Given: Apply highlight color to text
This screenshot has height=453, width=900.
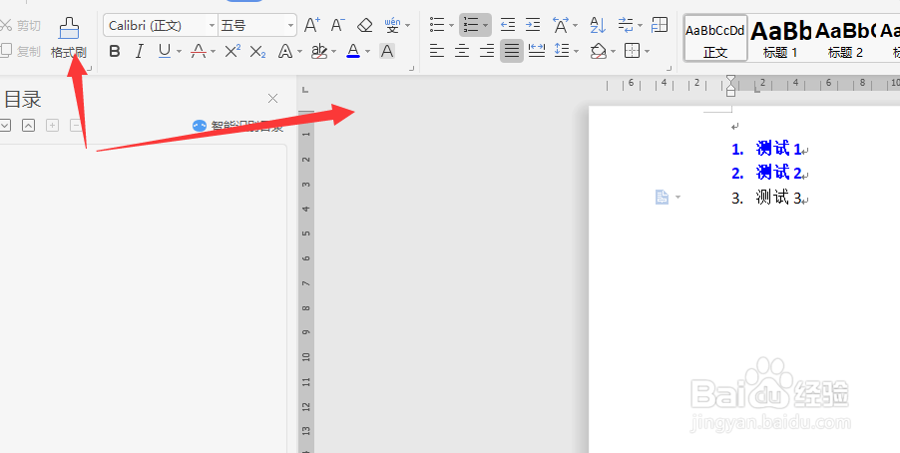Looking at the screenshot, I should pos(319,52).
